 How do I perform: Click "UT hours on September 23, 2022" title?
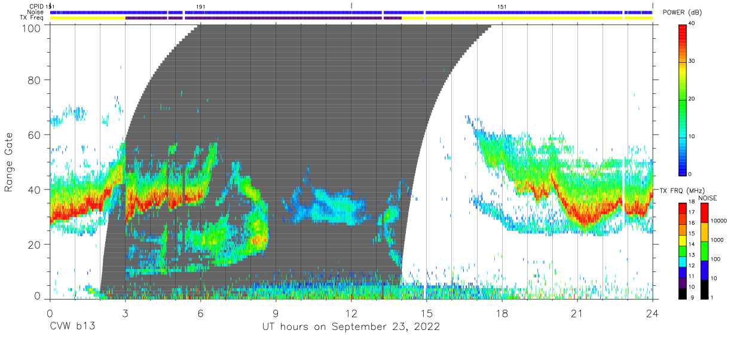coord(351,326)
